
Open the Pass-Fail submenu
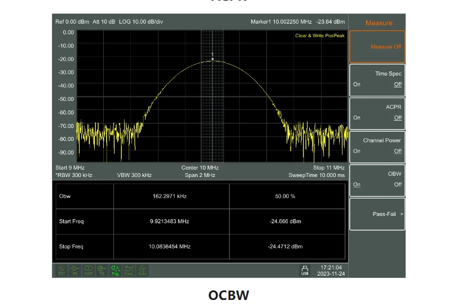click(x=377, y=214)
